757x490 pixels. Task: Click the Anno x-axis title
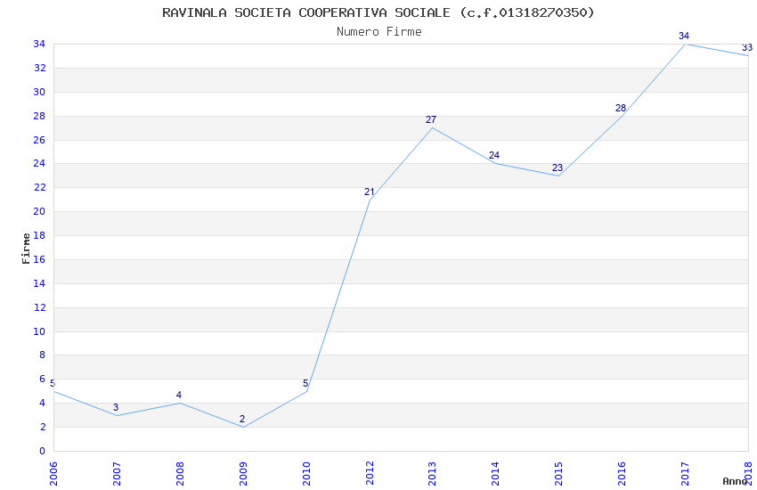(735, 481)
